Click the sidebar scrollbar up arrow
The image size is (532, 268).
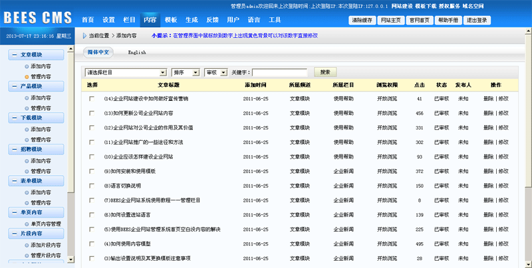(70, 49)
